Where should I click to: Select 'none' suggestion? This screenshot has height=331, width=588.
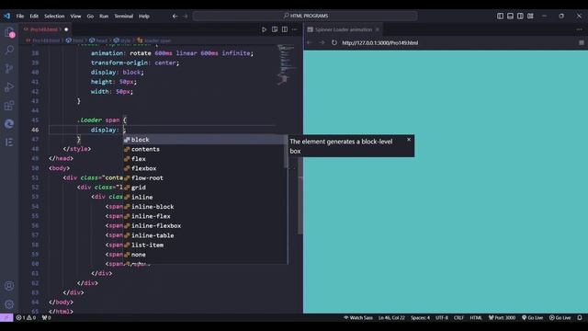click(x=205, y=255)
